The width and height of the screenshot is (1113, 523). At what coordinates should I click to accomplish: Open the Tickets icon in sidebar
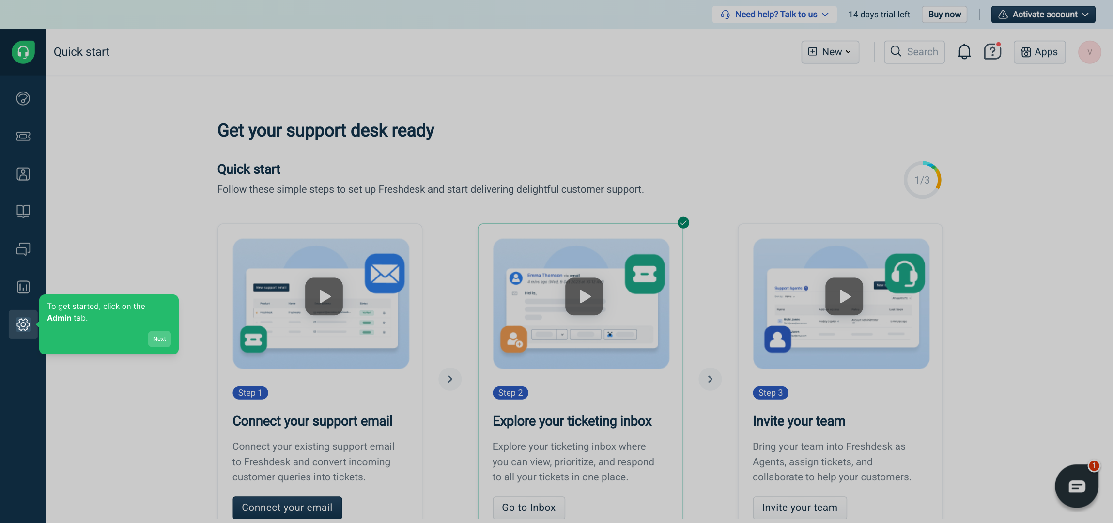pyautogui.click(x=23, y=136)
